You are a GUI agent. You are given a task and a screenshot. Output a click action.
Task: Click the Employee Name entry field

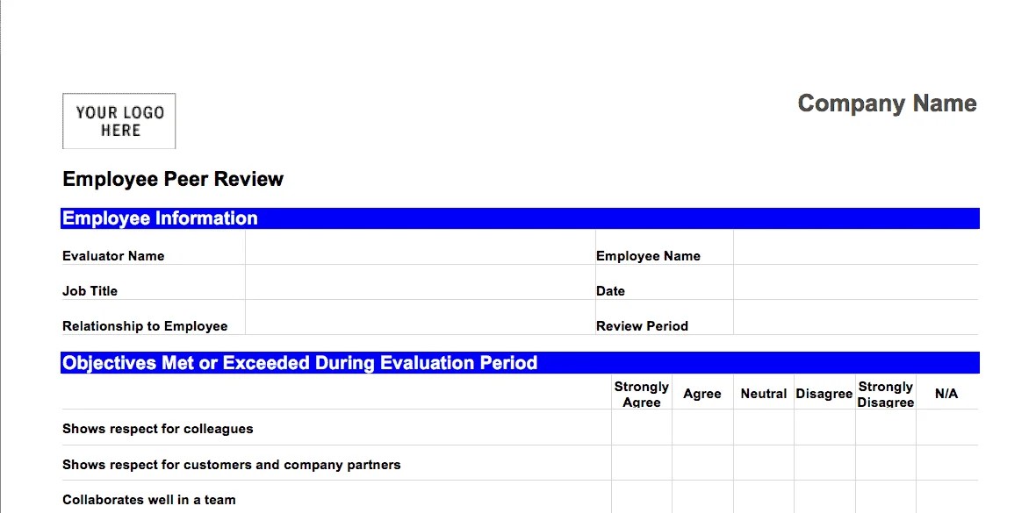[856, 255]
